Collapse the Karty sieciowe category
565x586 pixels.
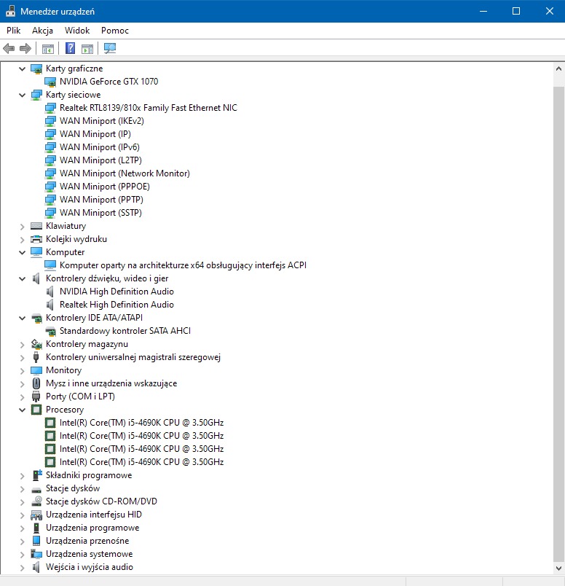click(22, 95)
